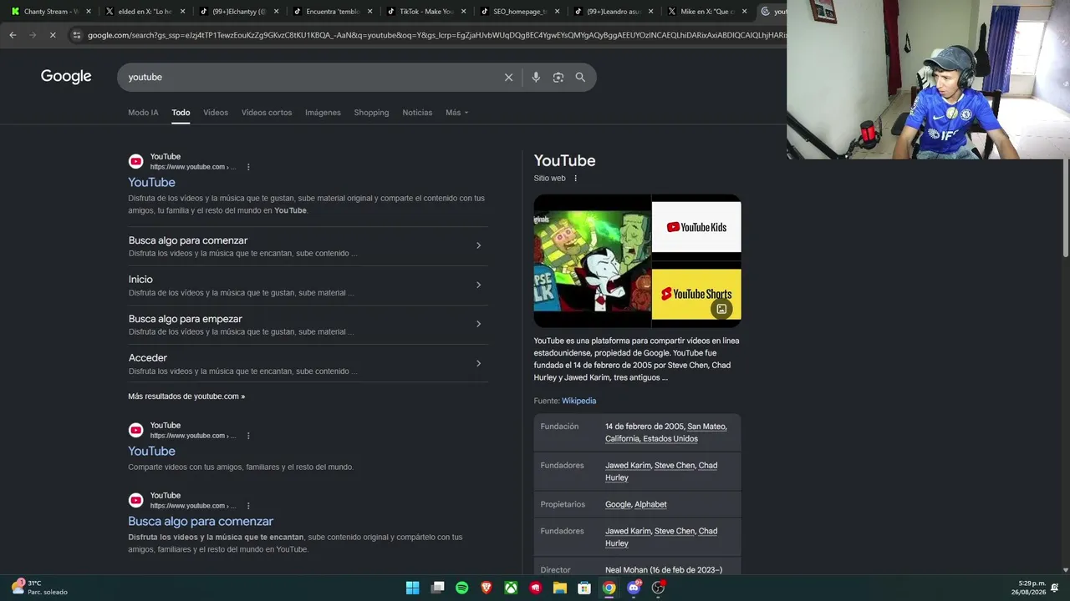
Task: Submit the query with the magnifying glass icon
Action: 580,77
